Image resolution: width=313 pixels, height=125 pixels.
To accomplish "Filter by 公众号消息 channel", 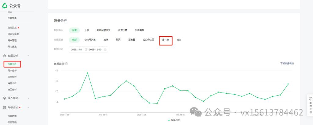I will click(90, 40).
